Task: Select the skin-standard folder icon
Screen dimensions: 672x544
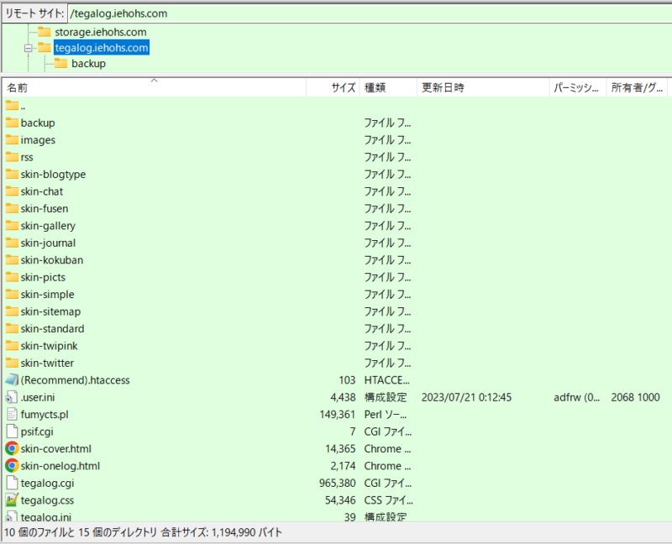Action: pos(12,328)
